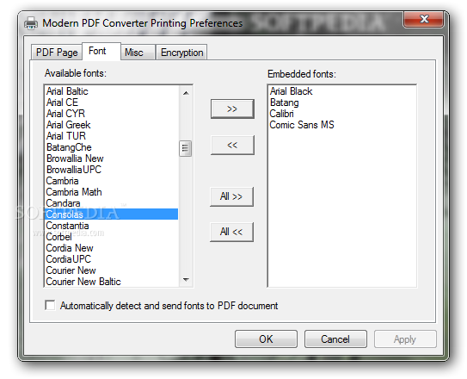This screenshot has height=379, width=467.
Task: Pick Constantia from the available fonts
Action: point(112,226)
